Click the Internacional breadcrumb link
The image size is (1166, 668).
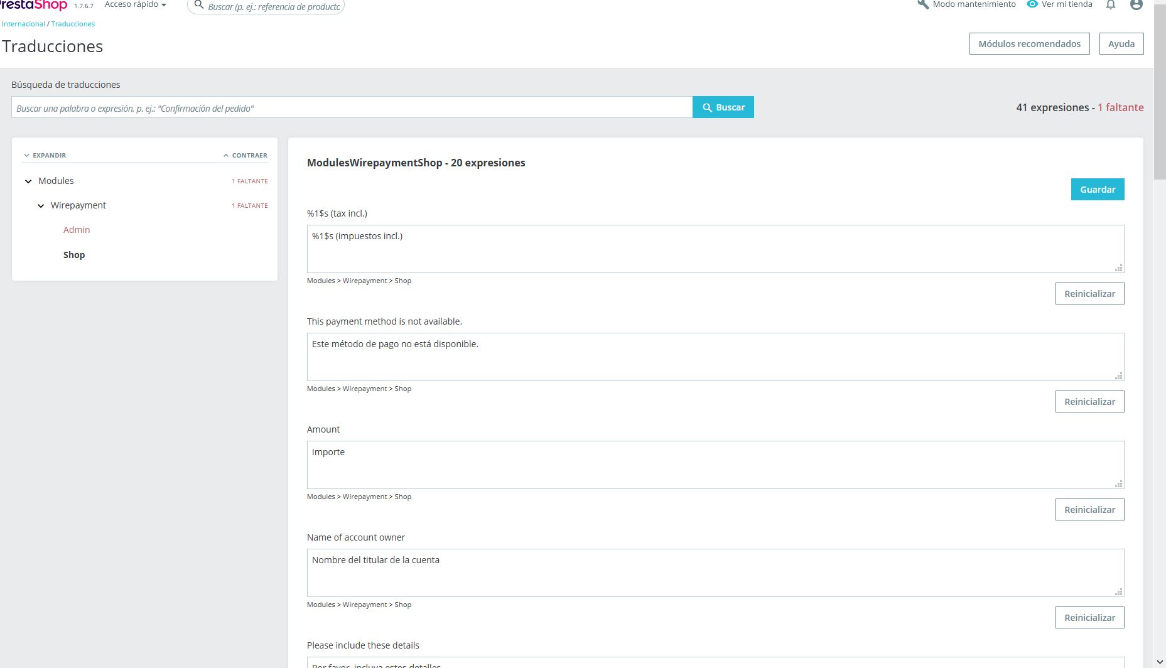pos(23,24)
